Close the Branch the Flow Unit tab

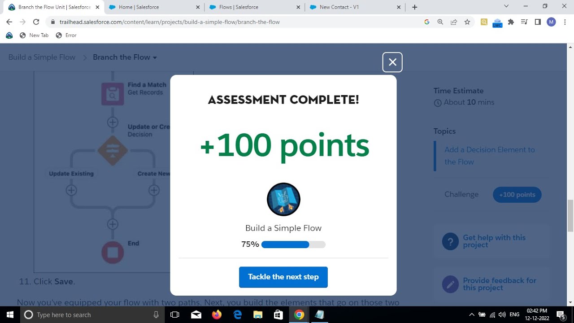coord(97,7)
